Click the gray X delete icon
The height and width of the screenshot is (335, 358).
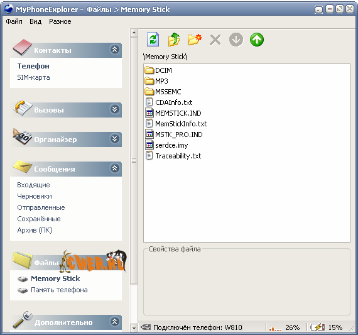click(x=215, y=40)
